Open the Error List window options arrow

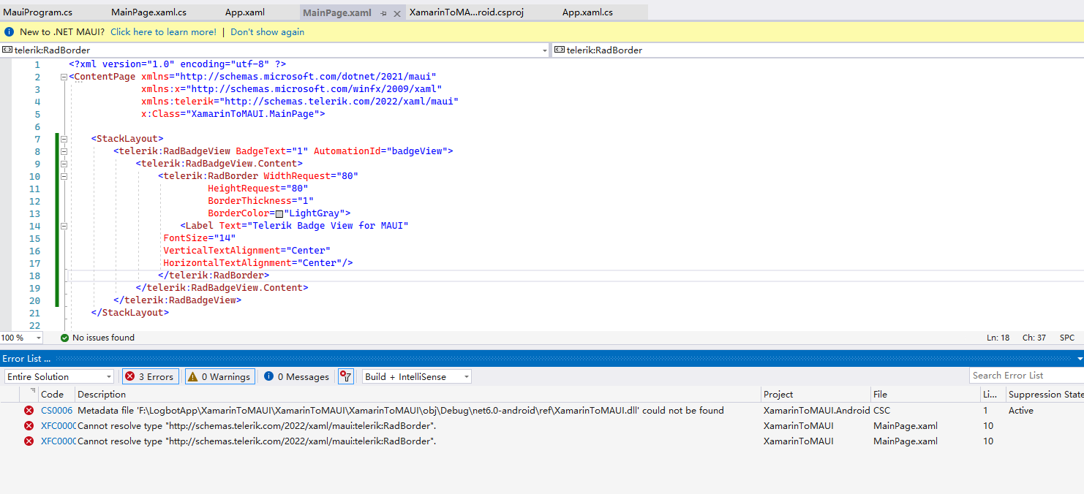[1079, 359]
